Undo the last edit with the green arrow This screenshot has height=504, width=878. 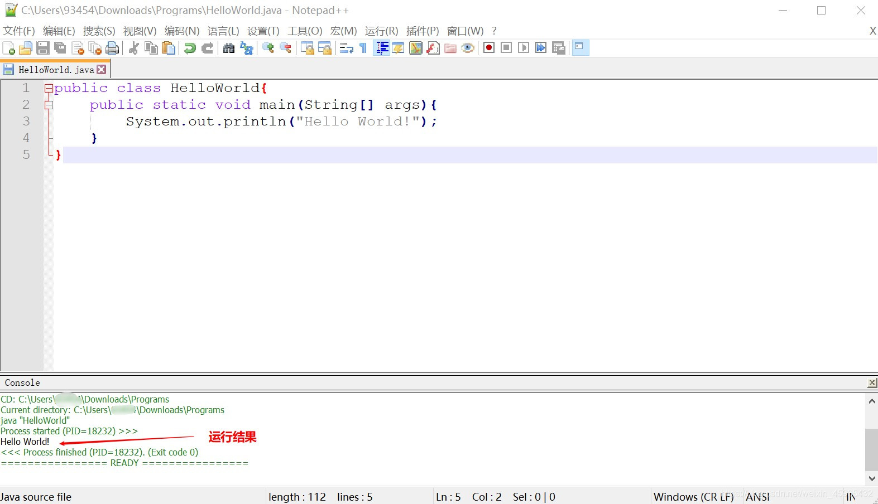[190, 48]
